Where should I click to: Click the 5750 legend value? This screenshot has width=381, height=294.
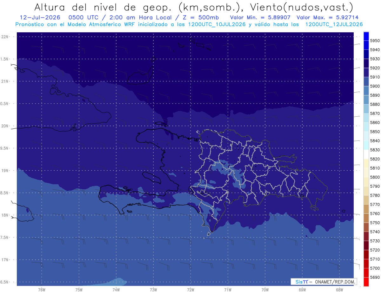point(375,223)
